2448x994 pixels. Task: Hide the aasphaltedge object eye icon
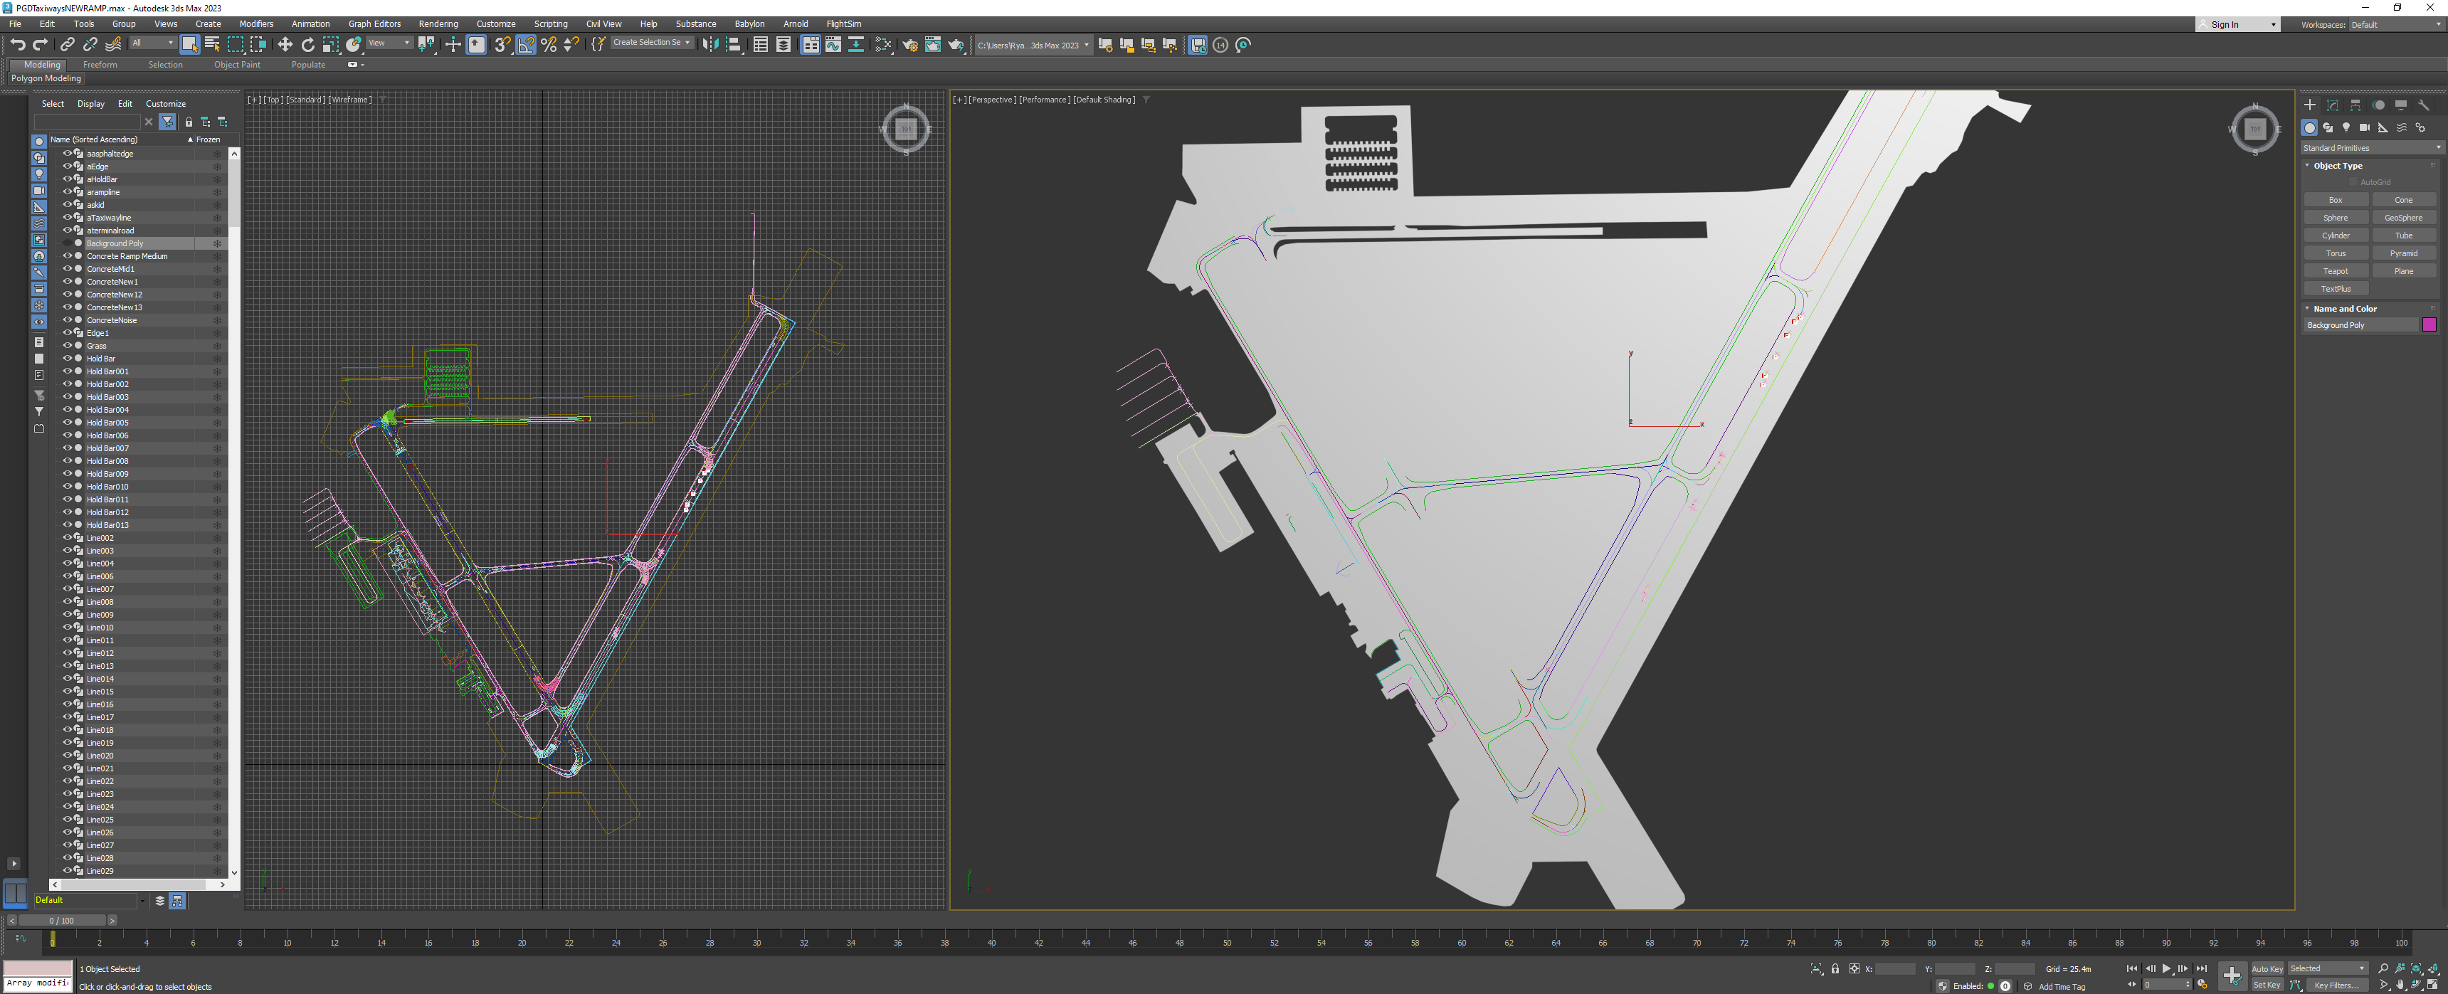[68, 153]
